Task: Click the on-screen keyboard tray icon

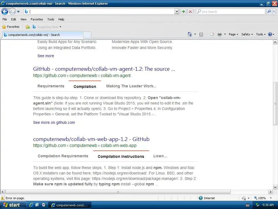Action: (x=248, y=205)
